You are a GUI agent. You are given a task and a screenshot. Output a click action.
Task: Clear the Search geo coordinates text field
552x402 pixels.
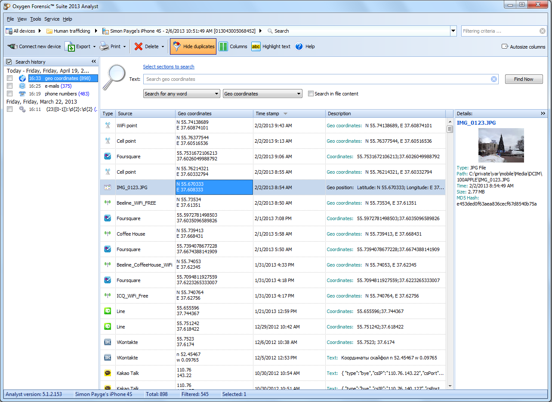(x=494, y=79)
